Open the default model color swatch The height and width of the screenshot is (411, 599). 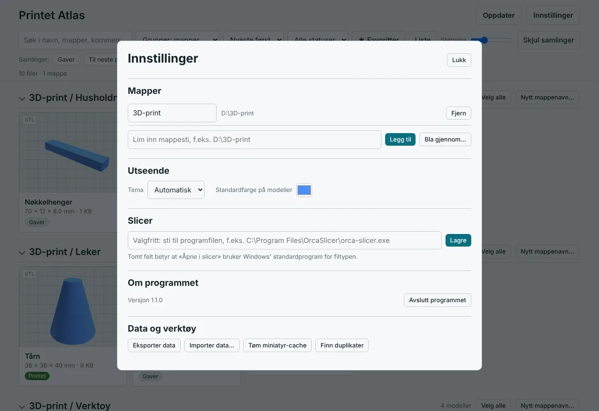click(x=304, y=190)
